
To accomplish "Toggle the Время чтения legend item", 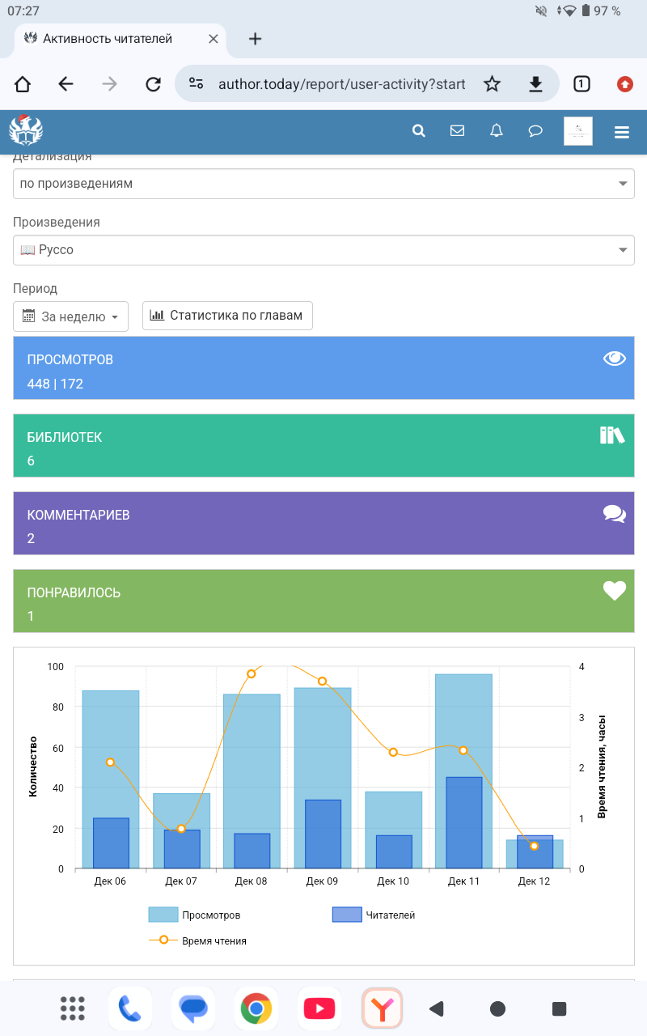I will (198, 940).
